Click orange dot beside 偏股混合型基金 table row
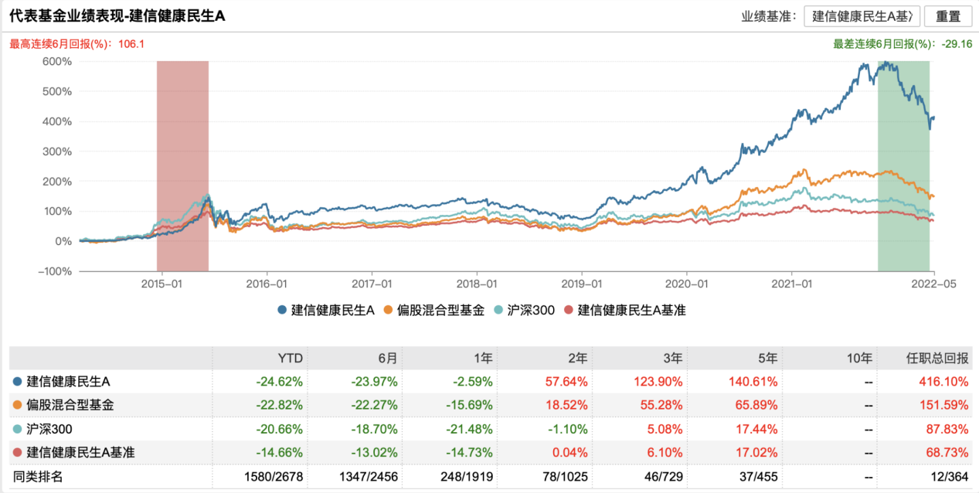 point(18,405)
